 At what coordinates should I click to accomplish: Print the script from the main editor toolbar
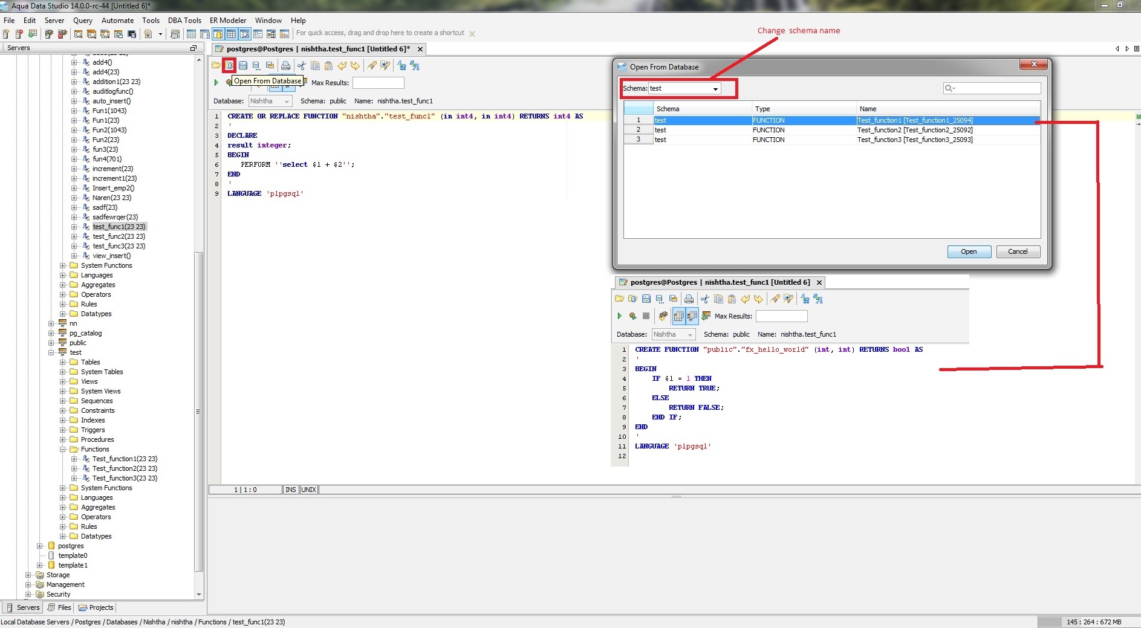[x=285, y=65]
